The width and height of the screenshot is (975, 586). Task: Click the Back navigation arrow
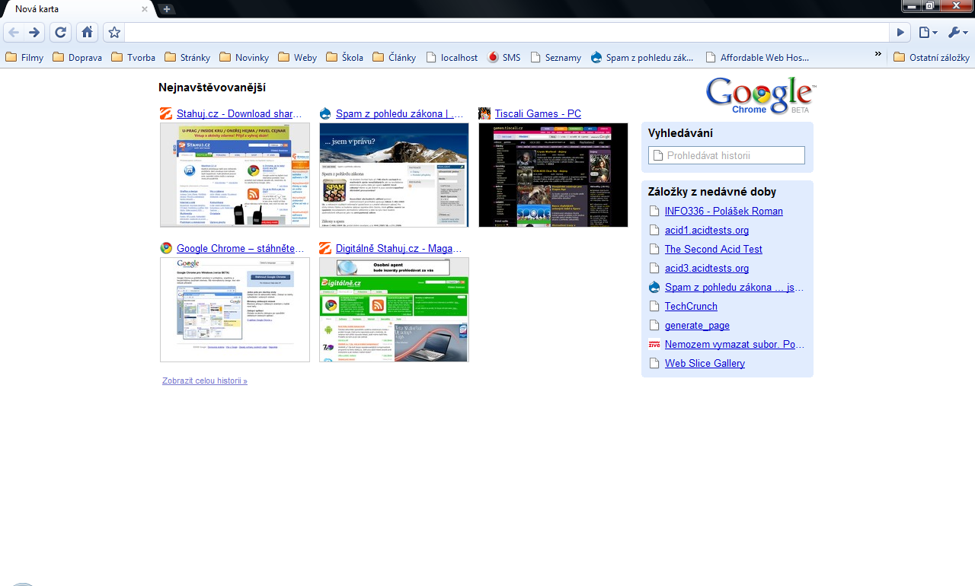pos(14,32)
